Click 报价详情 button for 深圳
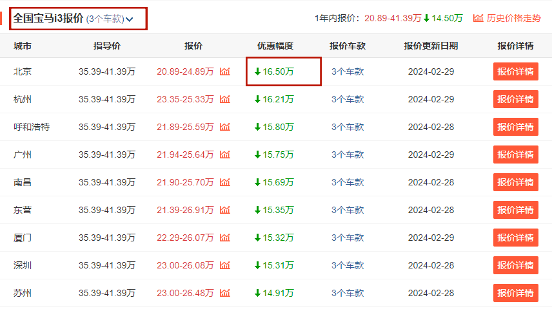The image size is (552, 309). coord(515,265)
